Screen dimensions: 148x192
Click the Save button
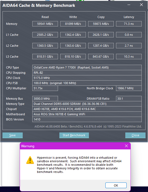coord(13,135)
